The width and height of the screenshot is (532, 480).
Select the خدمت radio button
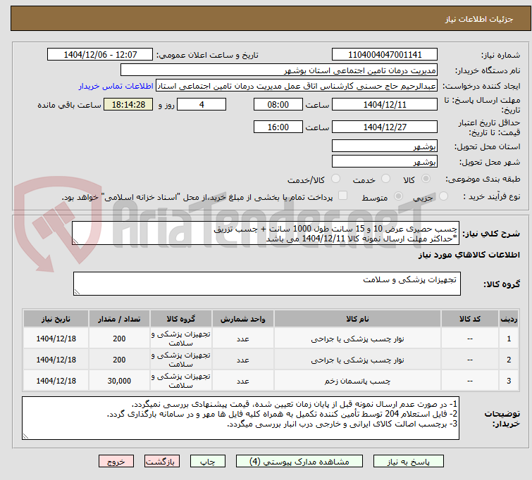click(x=385, y=179)
